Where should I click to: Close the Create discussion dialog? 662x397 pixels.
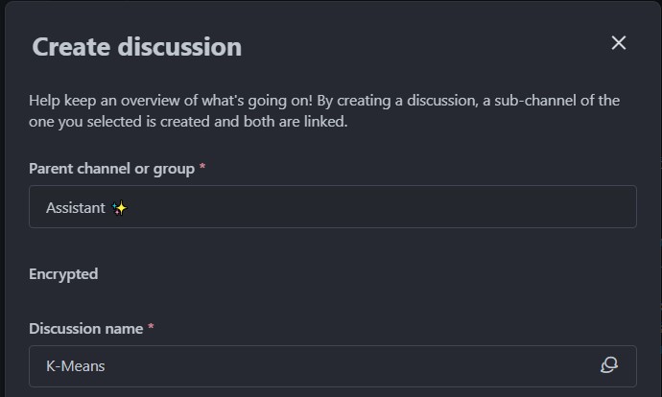619,43
